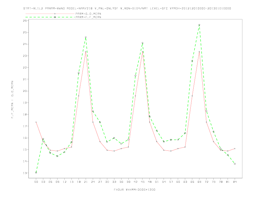Click green F_MEAN marker at hour 84

coord(235,164)
